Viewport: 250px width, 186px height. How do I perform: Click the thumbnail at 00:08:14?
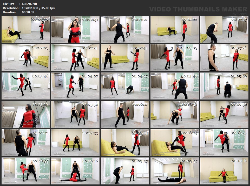(x=175, y=143)
